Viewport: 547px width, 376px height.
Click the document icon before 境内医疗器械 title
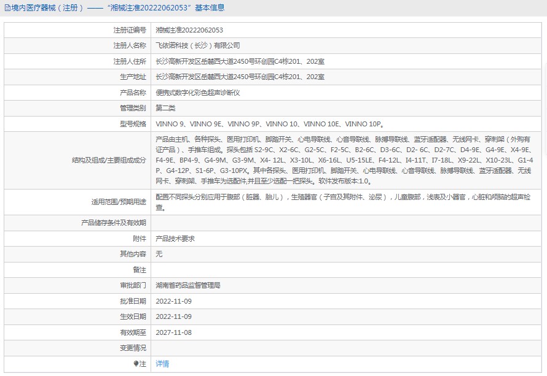coord(7,7)
